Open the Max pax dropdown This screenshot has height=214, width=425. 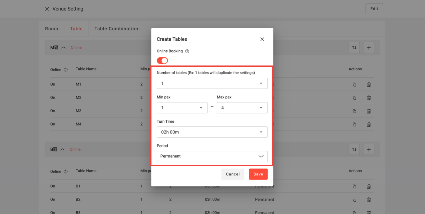[242, 108]
